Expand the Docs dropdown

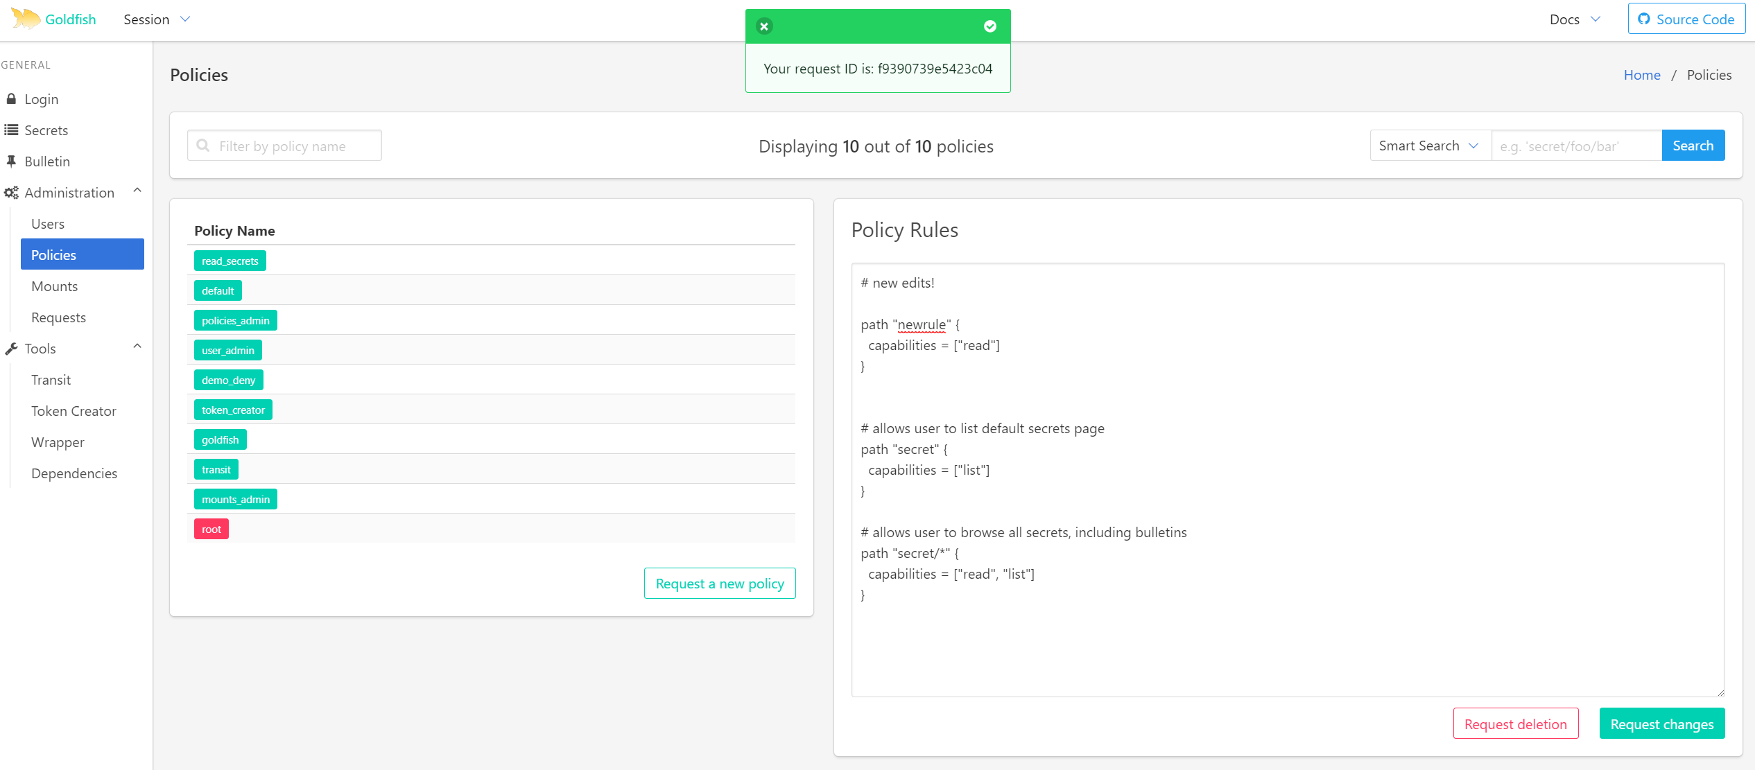pyautogui.click(x=1575, y=19)
